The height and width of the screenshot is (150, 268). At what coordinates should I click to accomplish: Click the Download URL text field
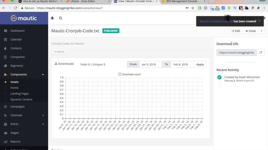[x=237, y=52]
